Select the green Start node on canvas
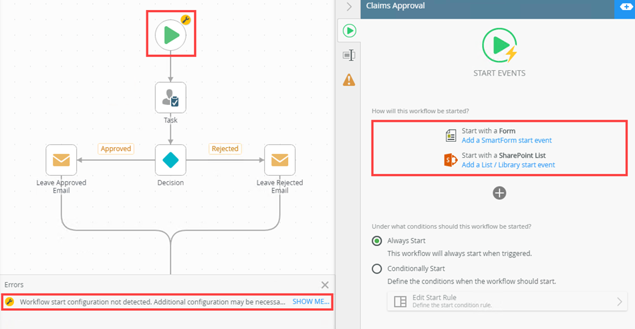635x329 pixels. (171, 35)
